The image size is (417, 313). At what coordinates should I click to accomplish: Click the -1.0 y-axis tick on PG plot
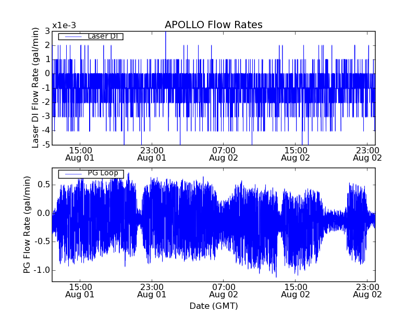coord(42,270)
